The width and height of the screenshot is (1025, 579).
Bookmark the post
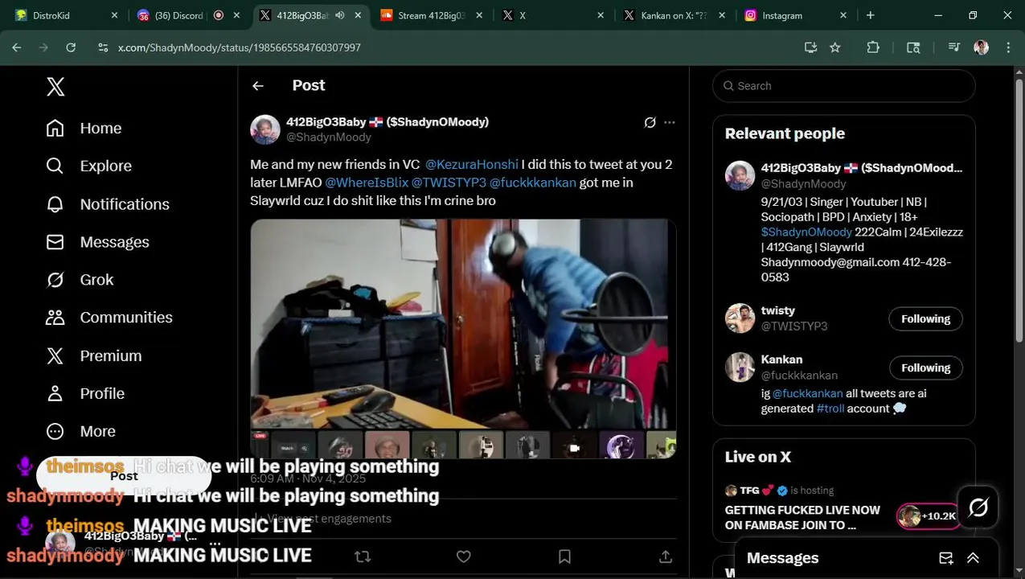tap(564, 556)
